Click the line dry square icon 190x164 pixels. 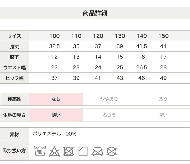click(x=83, y=151)
